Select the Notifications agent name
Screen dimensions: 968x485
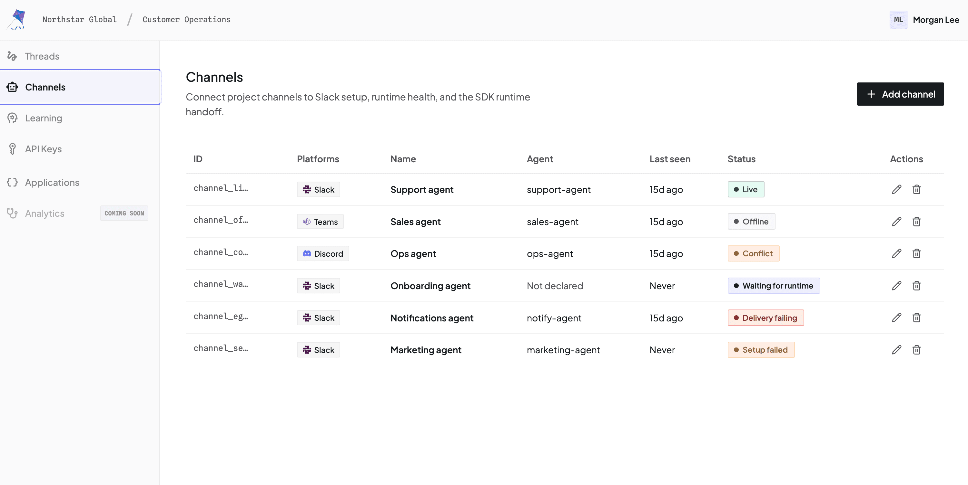(x=432, y=318)
